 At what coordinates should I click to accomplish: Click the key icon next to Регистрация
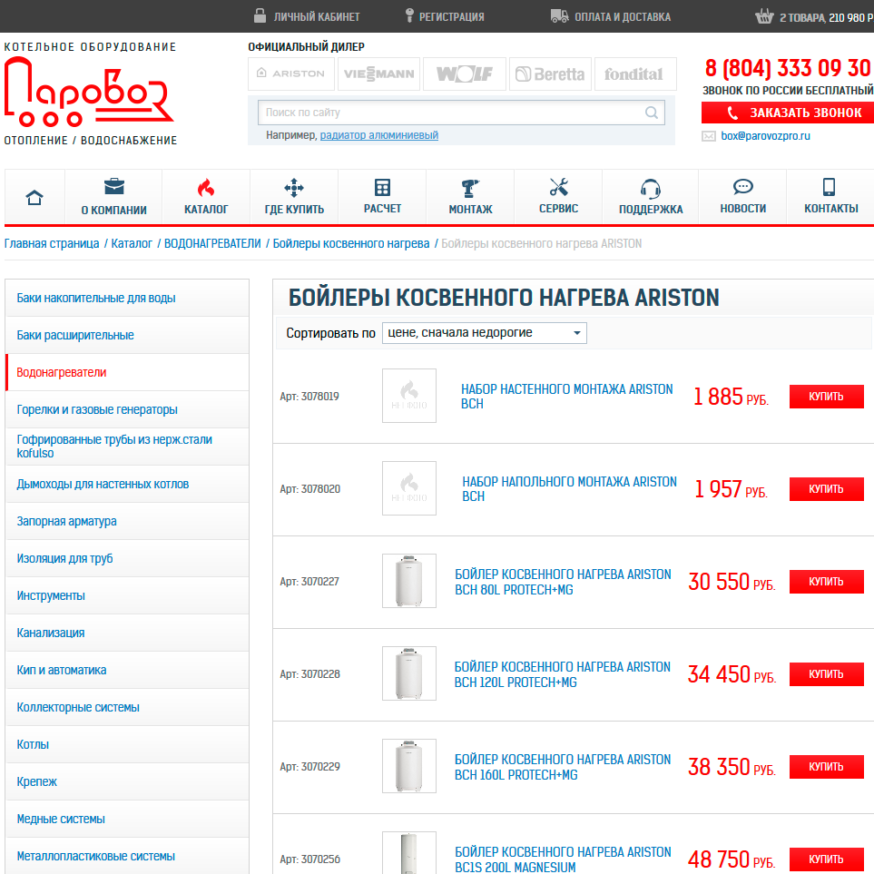pyautogui.click(x=409, y=15)
